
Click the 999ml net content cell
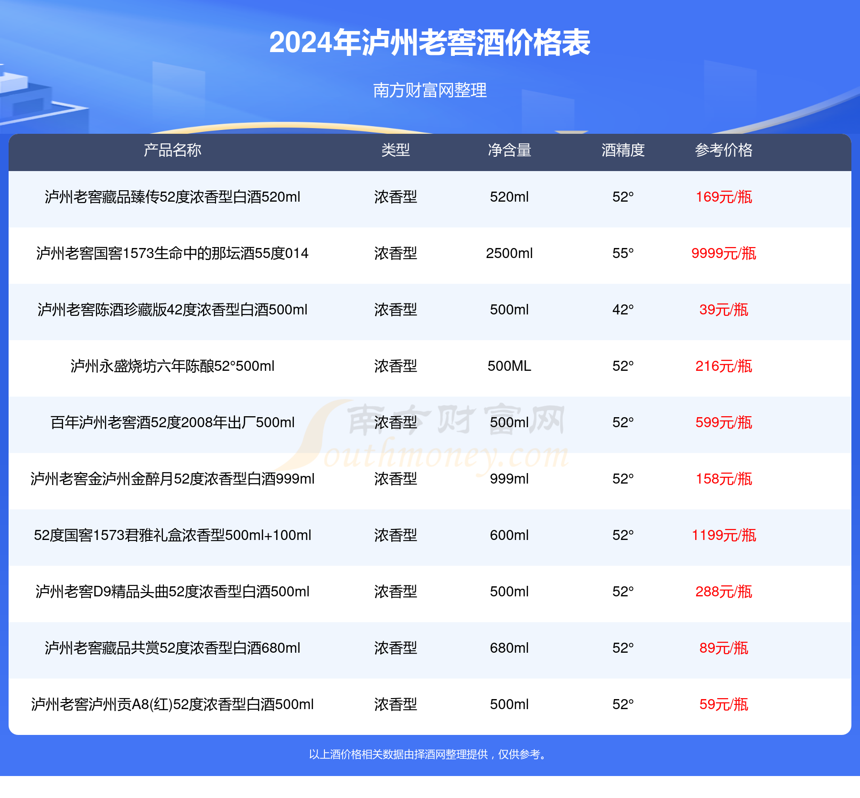pos(509,479)
